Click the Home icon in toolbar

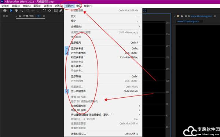(5, 11)
